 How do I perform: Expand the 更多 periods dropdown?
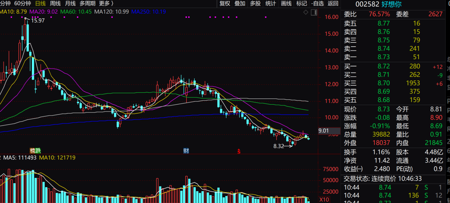(106, 4)
